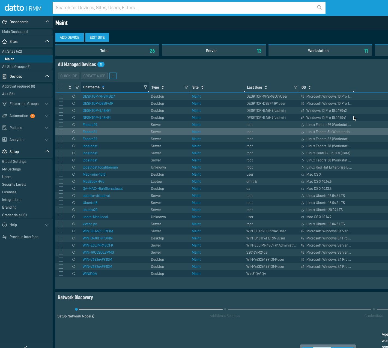Screen dimensions: 388x348
Task: Click the EDIT SITE button
Action: tap(97, 37)
